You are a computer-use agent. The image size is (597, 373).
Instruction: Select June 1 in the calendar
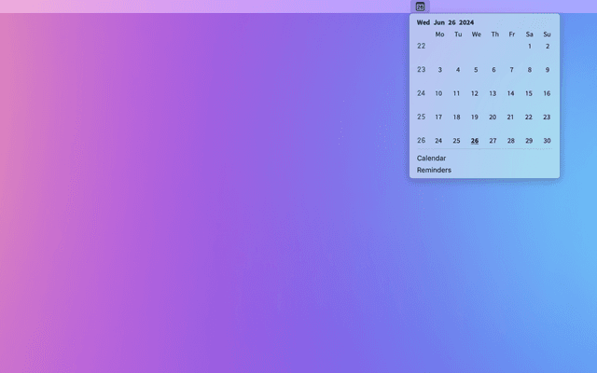[529, 46]
